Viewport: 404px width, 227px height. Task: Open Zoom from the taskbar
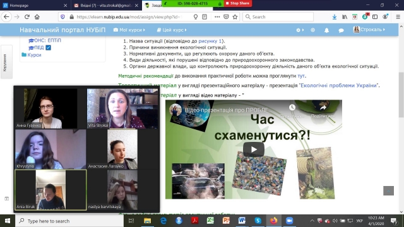coord(289,221)
